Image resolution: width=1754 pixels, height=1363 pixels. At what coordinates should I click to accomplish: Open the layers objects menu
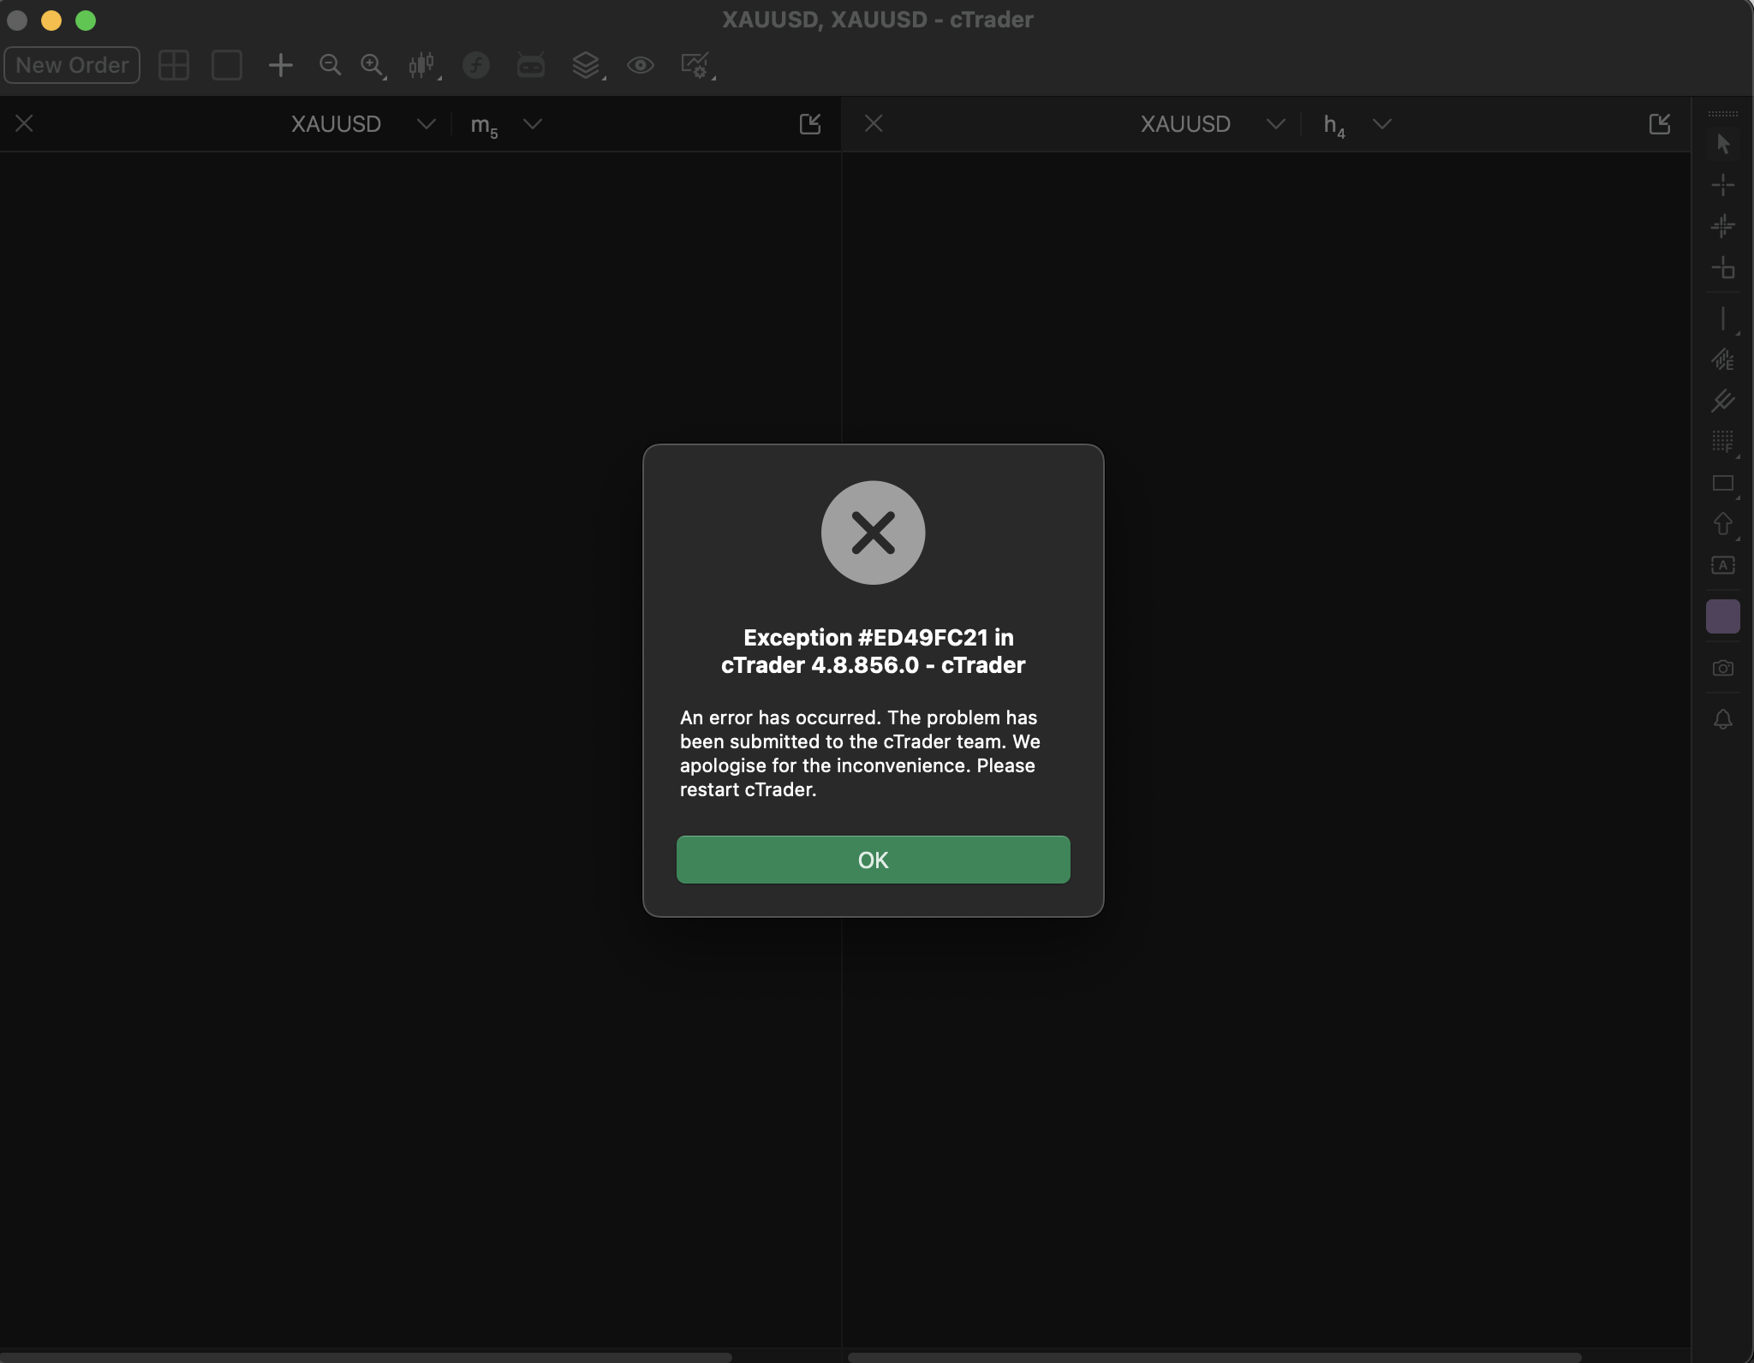[587, 65]
